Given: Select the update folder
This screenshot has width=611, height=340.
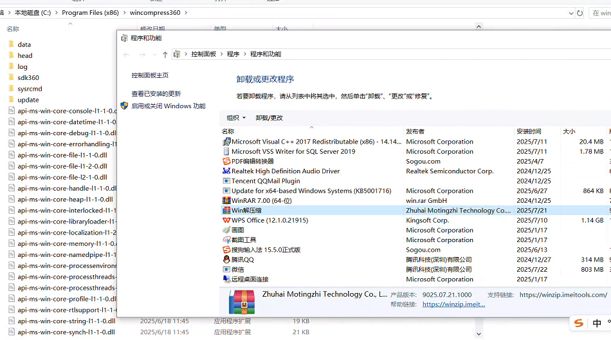Looking at the screenshot, I should 28,100.
